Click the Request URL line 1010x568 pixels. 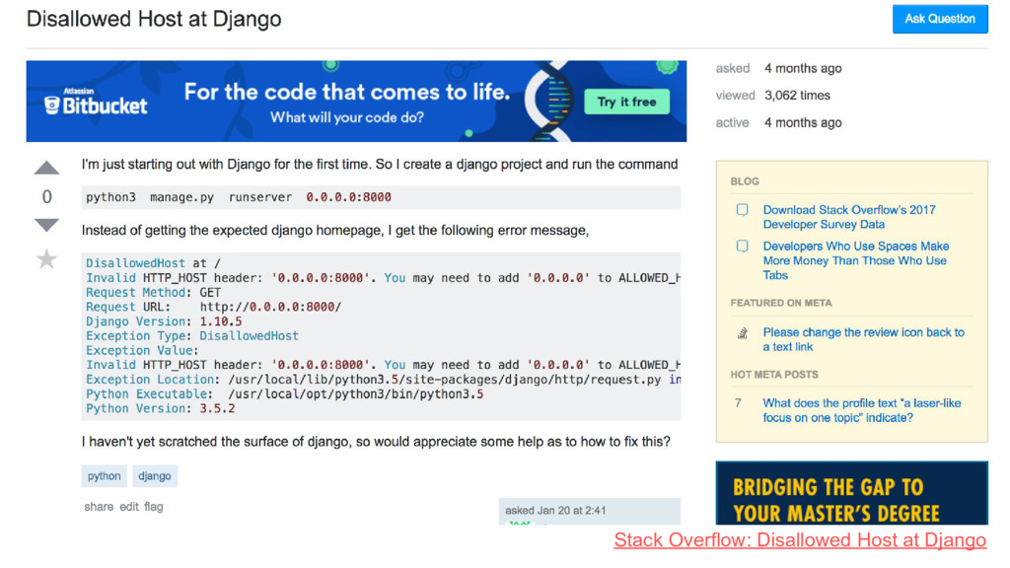coord(214,307)
